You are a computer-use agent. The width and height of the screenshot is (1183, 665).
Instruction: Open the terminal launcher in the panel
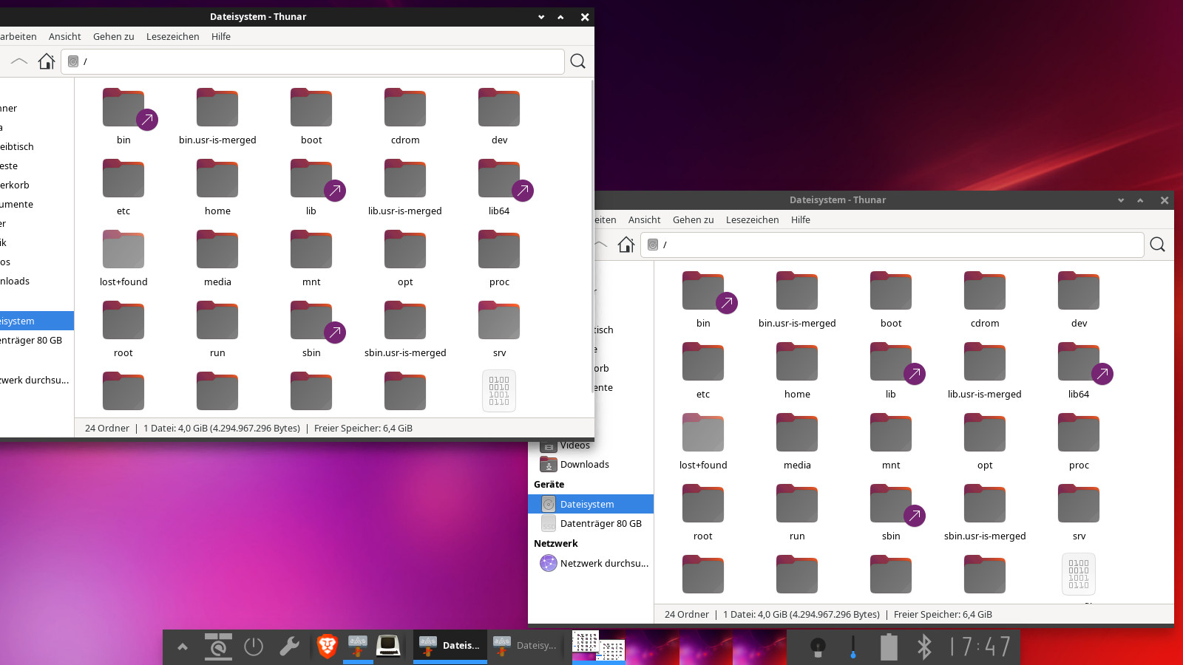388,647
